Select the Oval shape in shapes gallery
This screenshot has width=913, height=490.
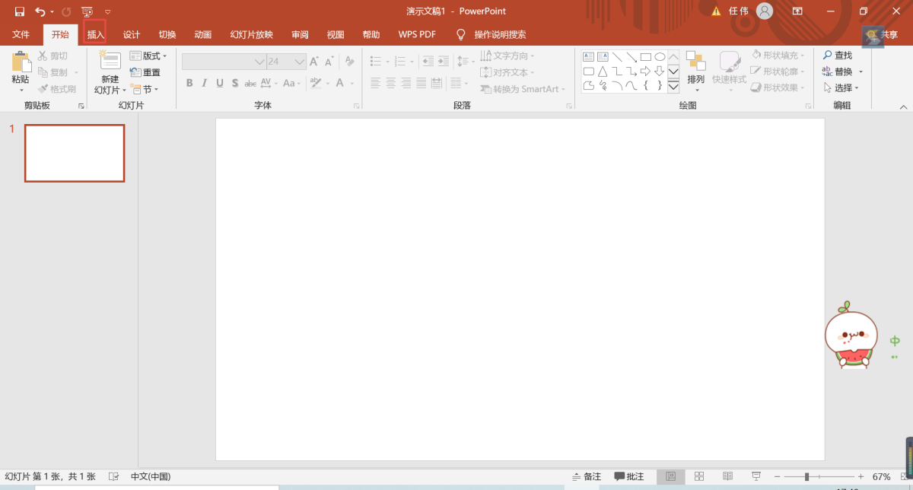pyautogui.click(x=660, y=57)
